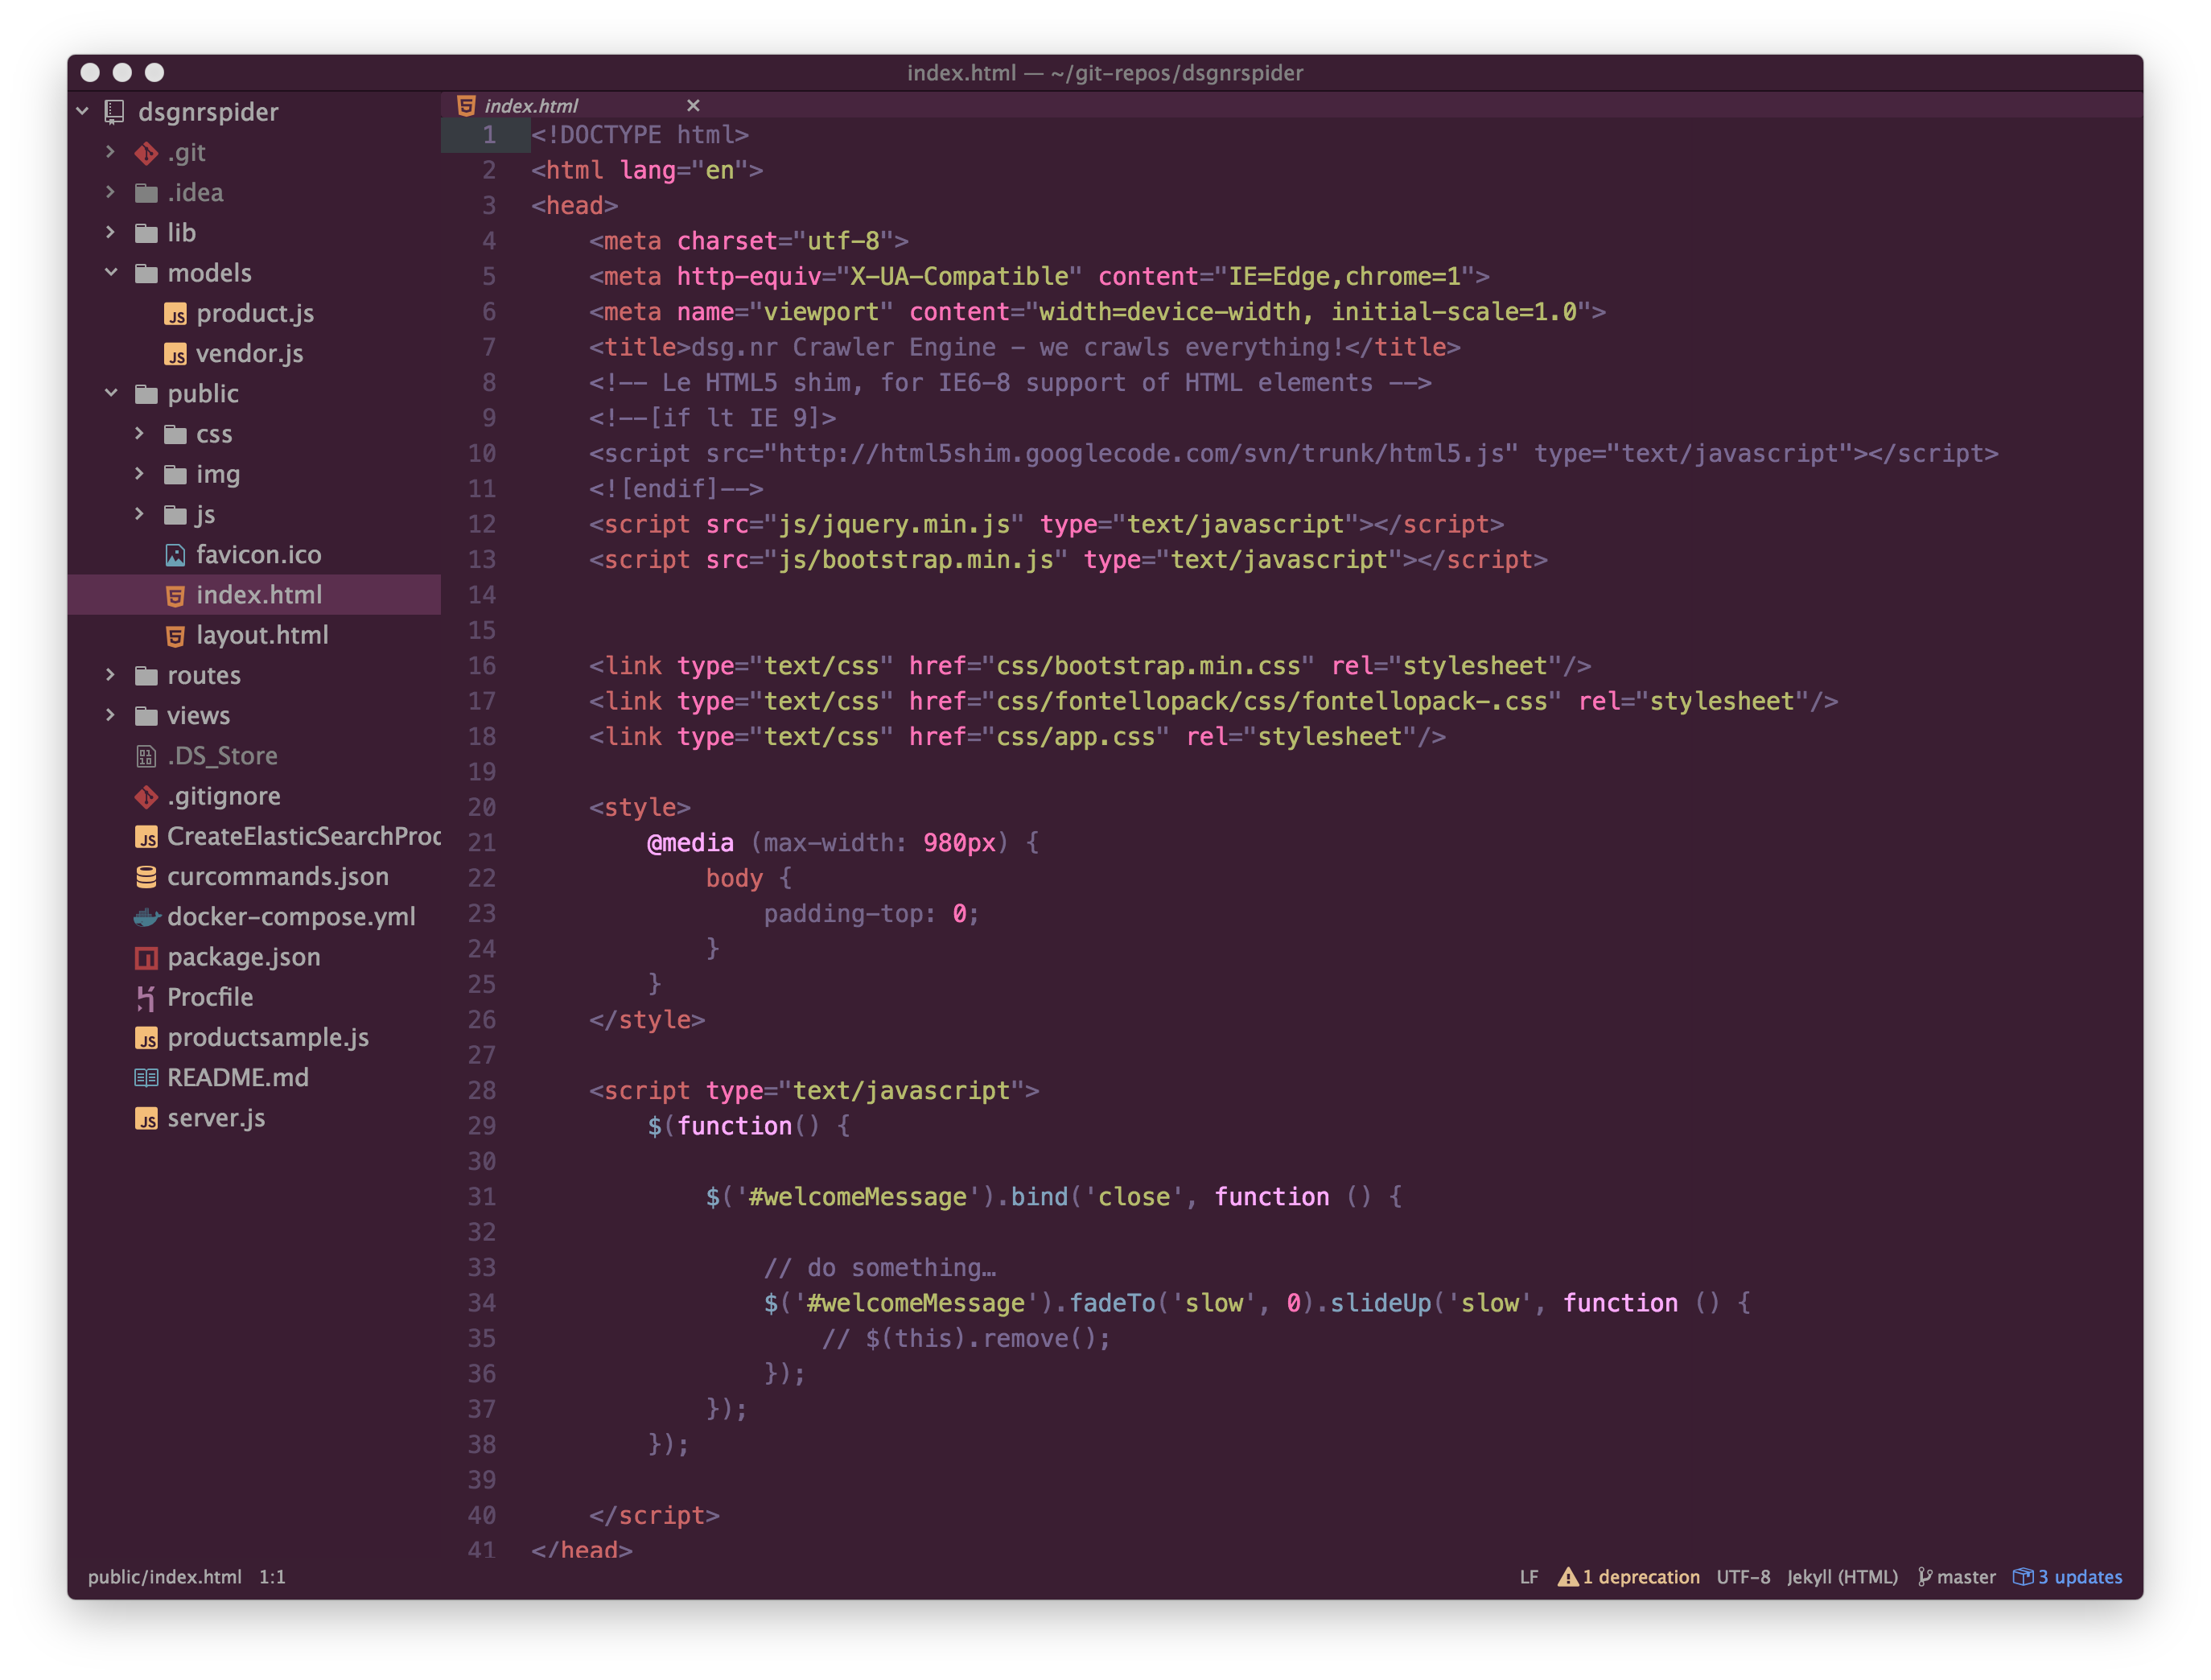2211x1680 pixels.
Task: Change Jekyll (HTML) grammar selector
Action: click(x=1842, y=1576)
